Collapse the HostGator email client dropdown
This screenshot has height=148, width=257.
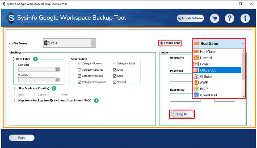pyautogui.click(x=243, y=43)
